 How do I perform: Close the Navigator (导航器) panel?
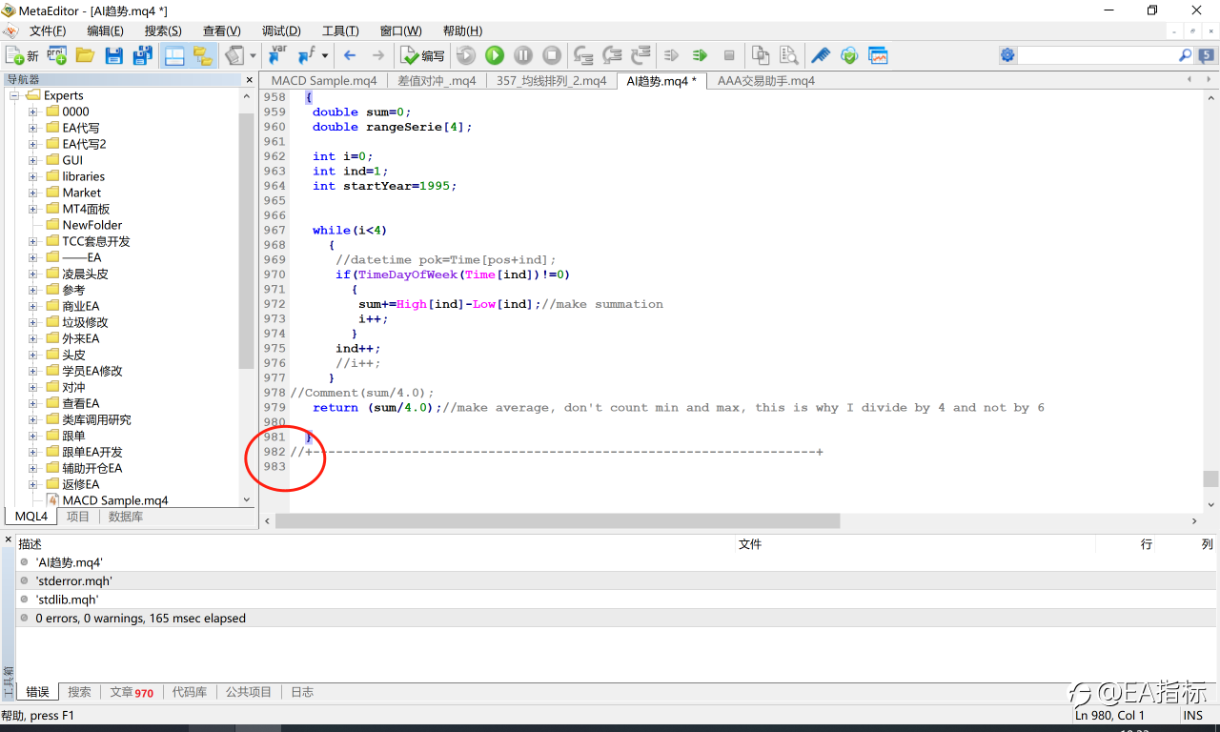tap(250, 81)
